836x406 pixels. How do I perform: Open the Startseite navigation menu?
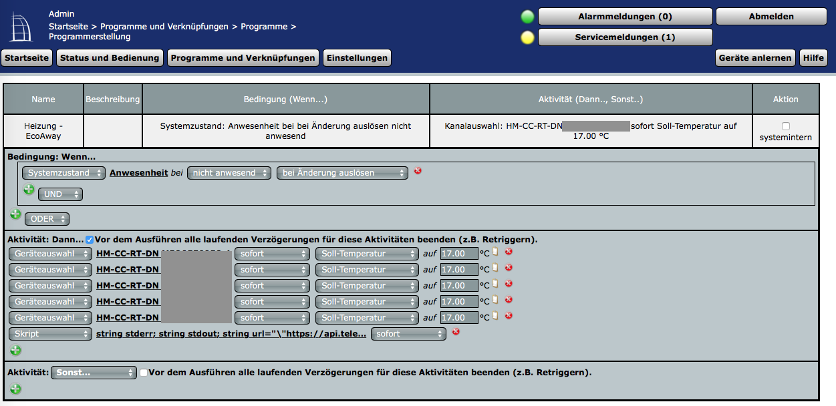[27, 58]
